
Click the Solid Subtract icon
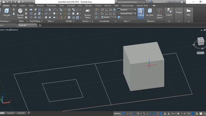coord(31,14)
